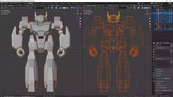Open Add menu in right viewport header

(103, 8)
